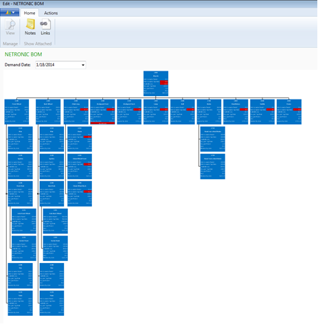
Task: Select the Chain node under Chain Assy
Action: [x=80, y=139]
